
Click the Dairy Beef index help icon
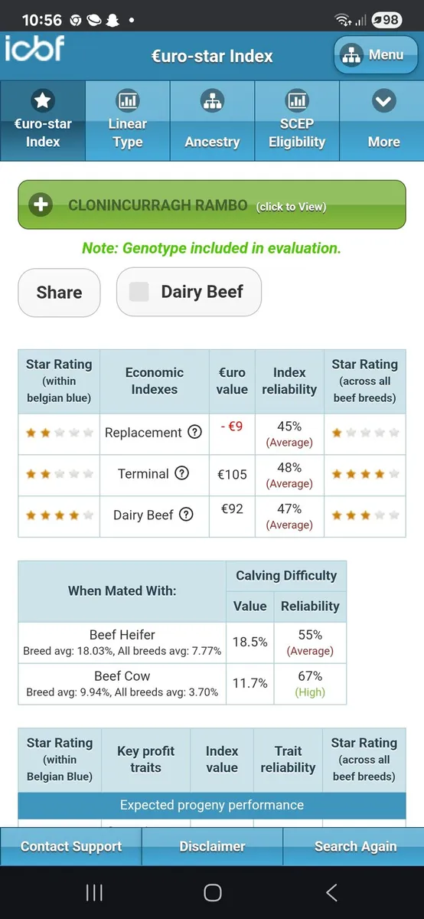tap(186, 515)
